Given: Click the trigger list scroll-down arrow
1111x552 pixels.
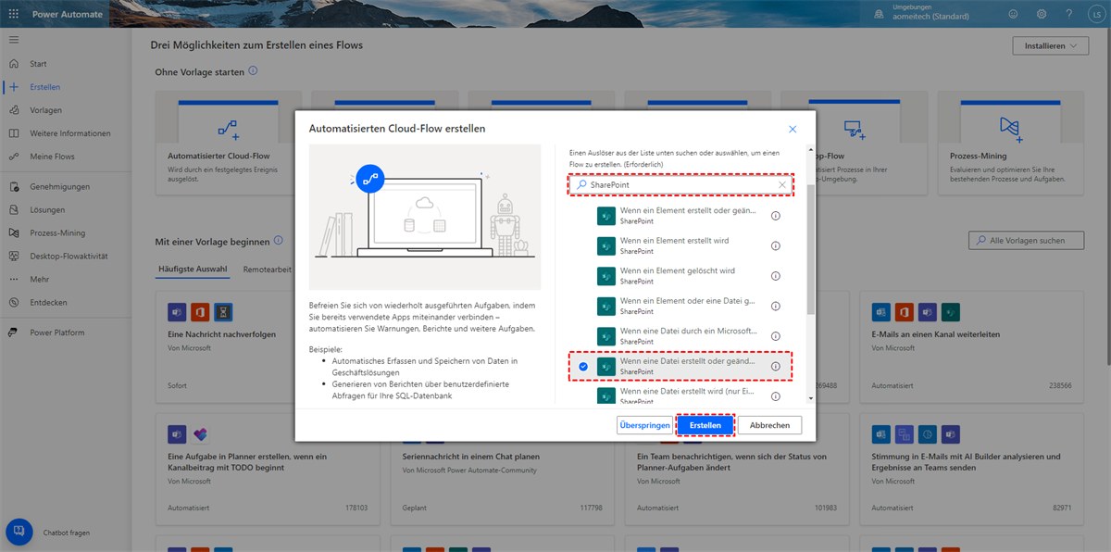Looking at the screenshot, I should tap(811, 399).
